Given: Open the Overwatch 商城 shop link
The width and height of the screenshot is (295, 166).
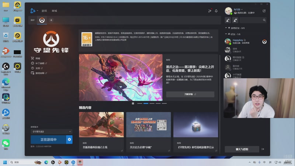Looking at the screenshot, I should click(38, 58).
